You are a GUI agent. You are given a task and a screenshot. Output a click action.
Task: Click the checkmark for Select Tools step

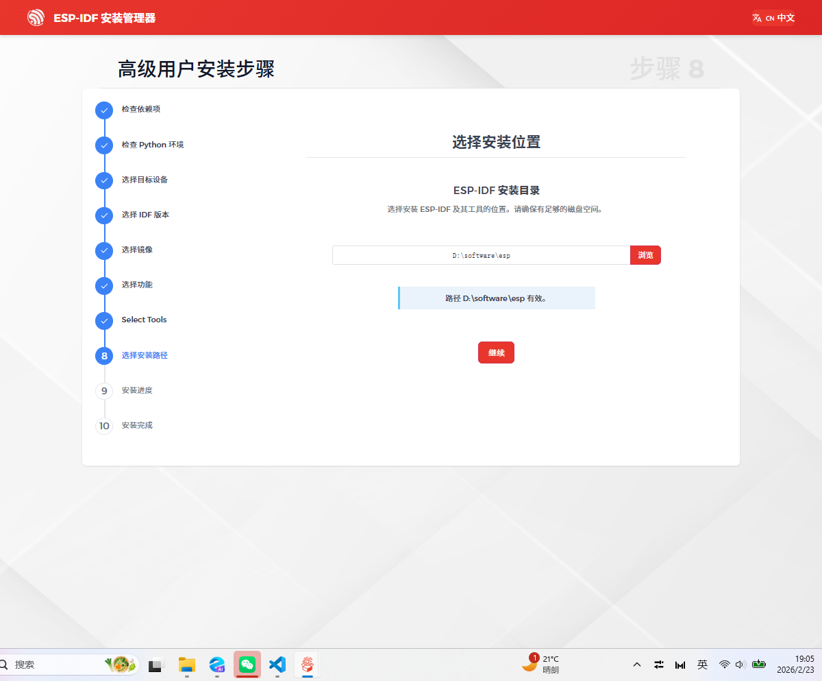click(104, 320)
